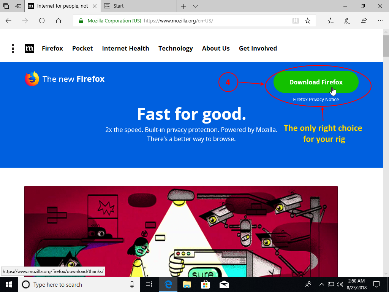The image size is (389, 292).
Task: Close the Internet for people tab
Action: [x=95, y=6]
